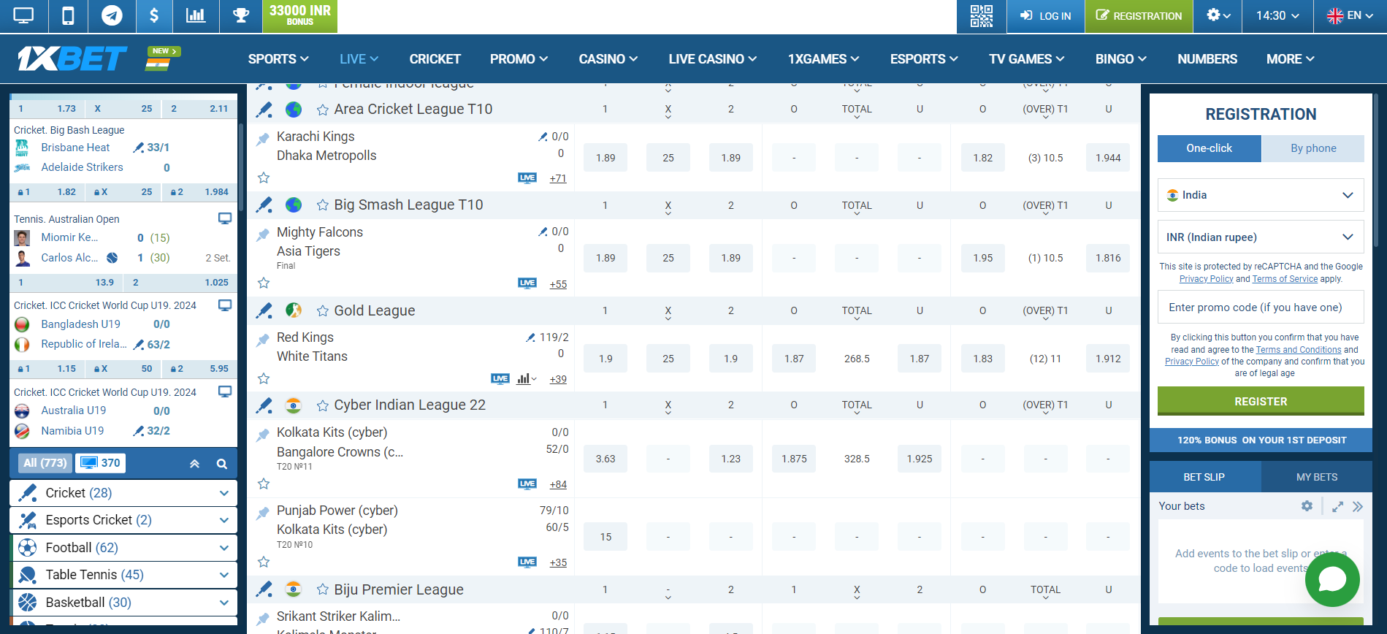
Task: Favorite the Mighty Falcons match star
Action: (264, 283)
